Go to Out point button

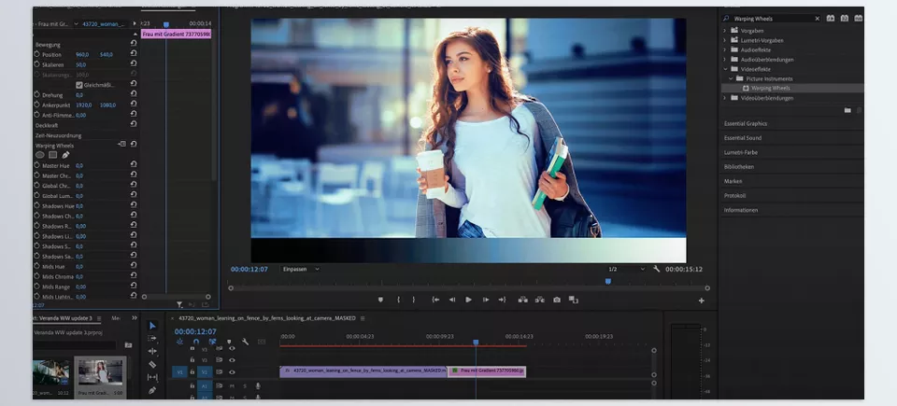pos(502,300)
